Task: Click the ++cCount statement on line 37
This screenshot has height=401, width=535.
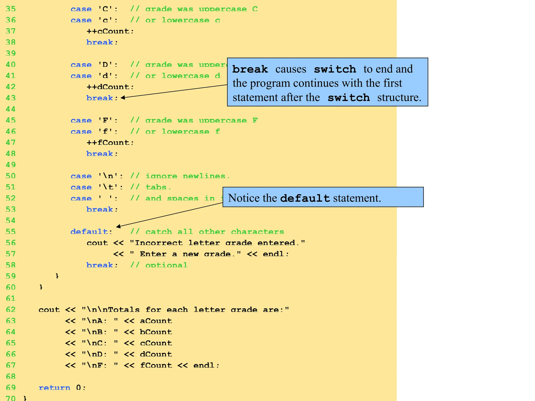Action: [x=110, y=31]
